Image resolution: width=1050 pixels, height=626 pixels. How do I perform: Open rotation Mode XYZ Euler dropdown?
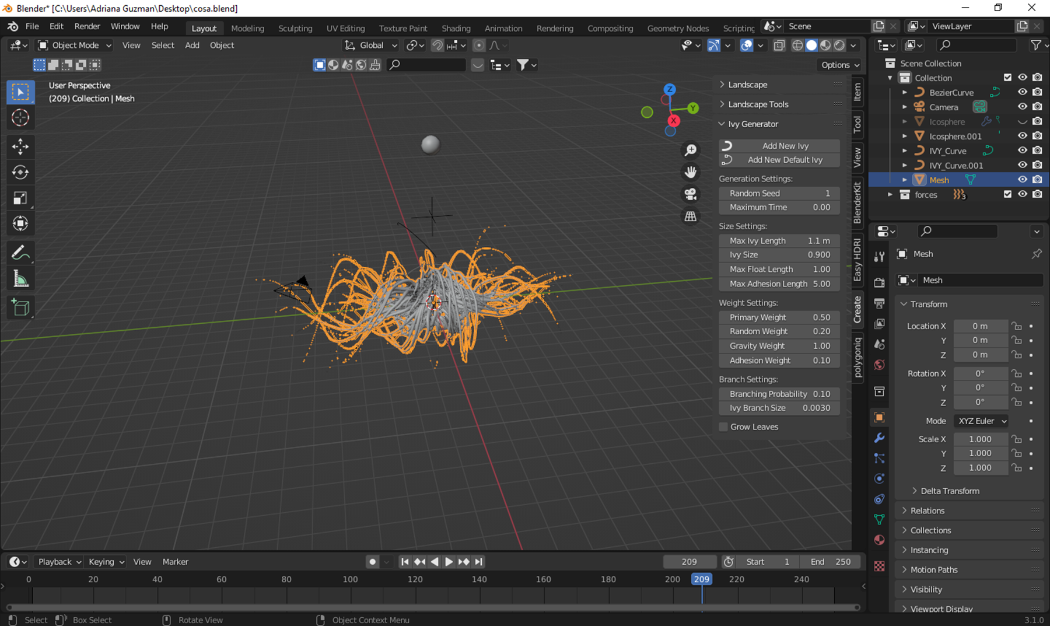coord(982,421)
